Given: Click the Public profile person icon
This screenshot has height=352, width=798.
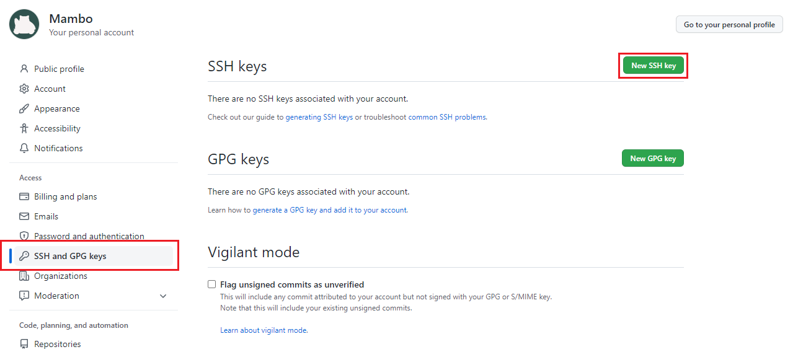Looking at the screenshot, I should [24, 69].
